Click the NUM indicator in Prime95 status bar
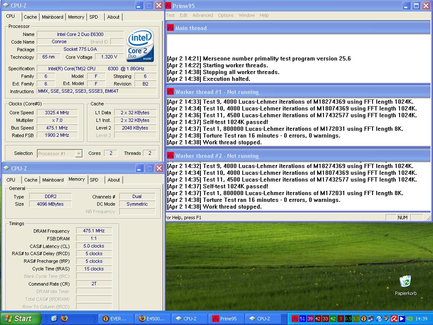433x325 pixels. point(403,218)
